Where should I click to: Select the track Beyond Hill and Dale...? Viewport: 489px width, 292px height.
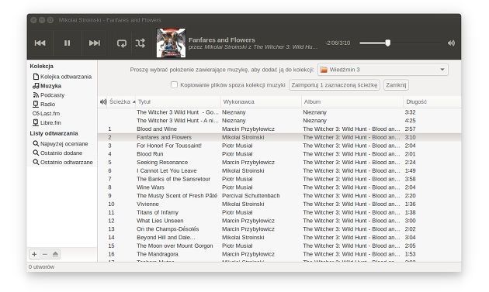(x=279, y=238)
